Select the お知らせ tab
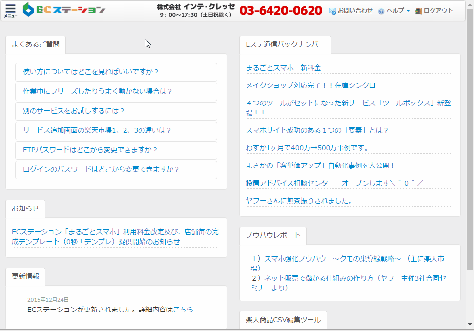474x331 pixels. click(x=25, y=208)
